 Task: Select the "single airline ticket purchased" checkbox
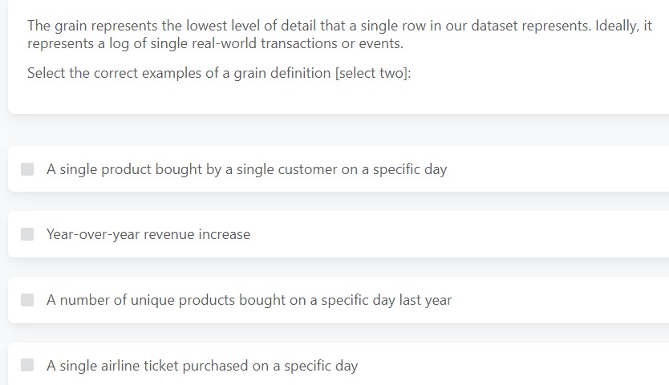[x=27, y=366]
